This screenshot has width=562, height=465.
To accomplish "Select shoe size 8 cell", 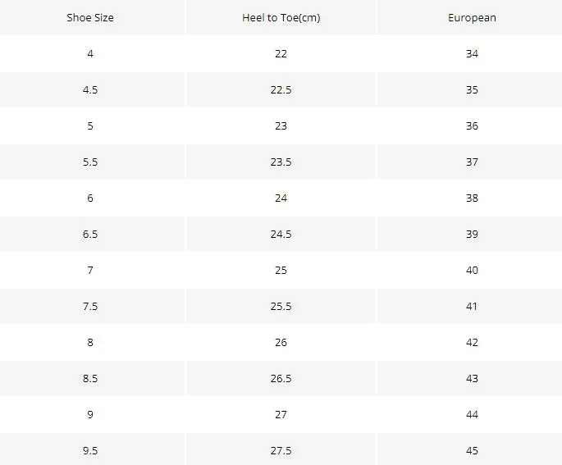I will (90, 343).
